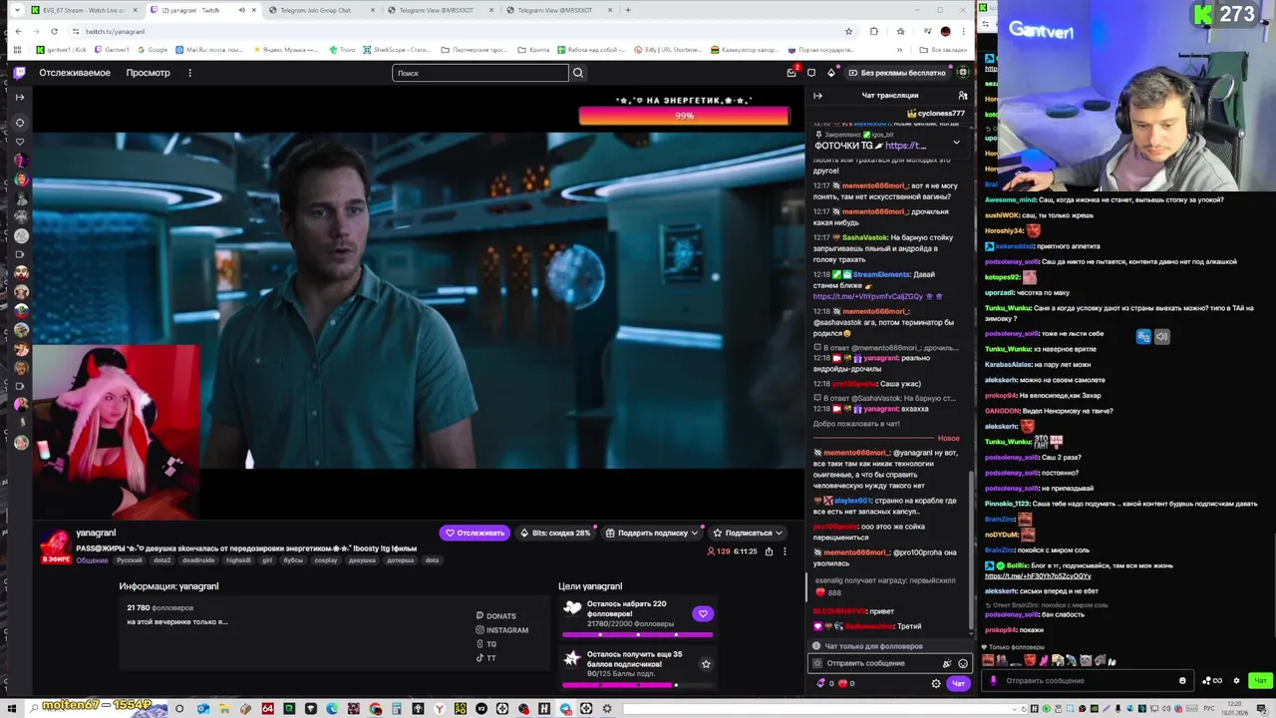
Task: Click the followers goal progress bar
Action: tap(638, 634)
